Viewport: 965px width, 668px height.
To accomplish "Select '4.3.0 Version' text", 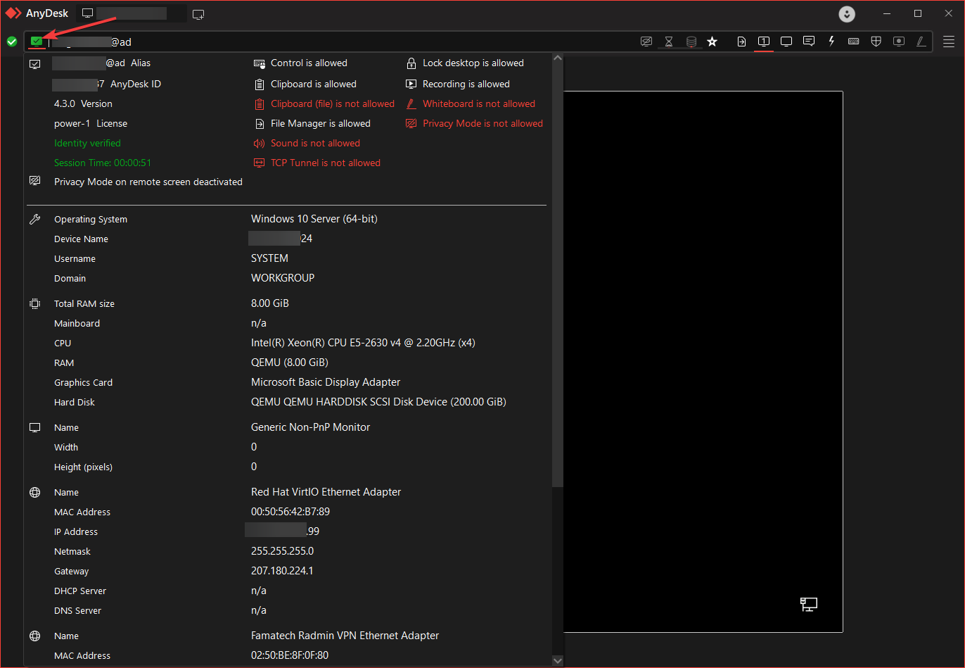I will coord(83,103).
